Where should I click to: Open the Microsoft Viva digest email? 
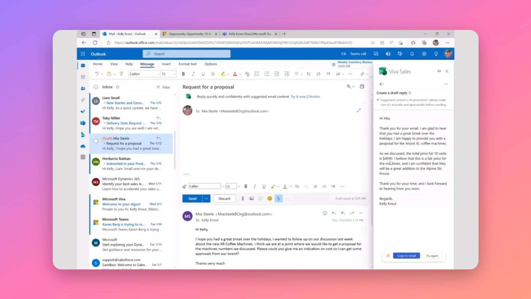[x=131, y=204]
